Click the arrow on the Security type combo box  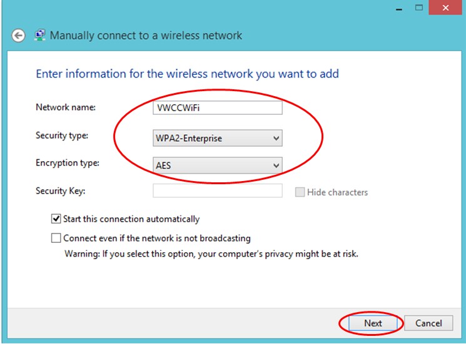pos(276,138)
